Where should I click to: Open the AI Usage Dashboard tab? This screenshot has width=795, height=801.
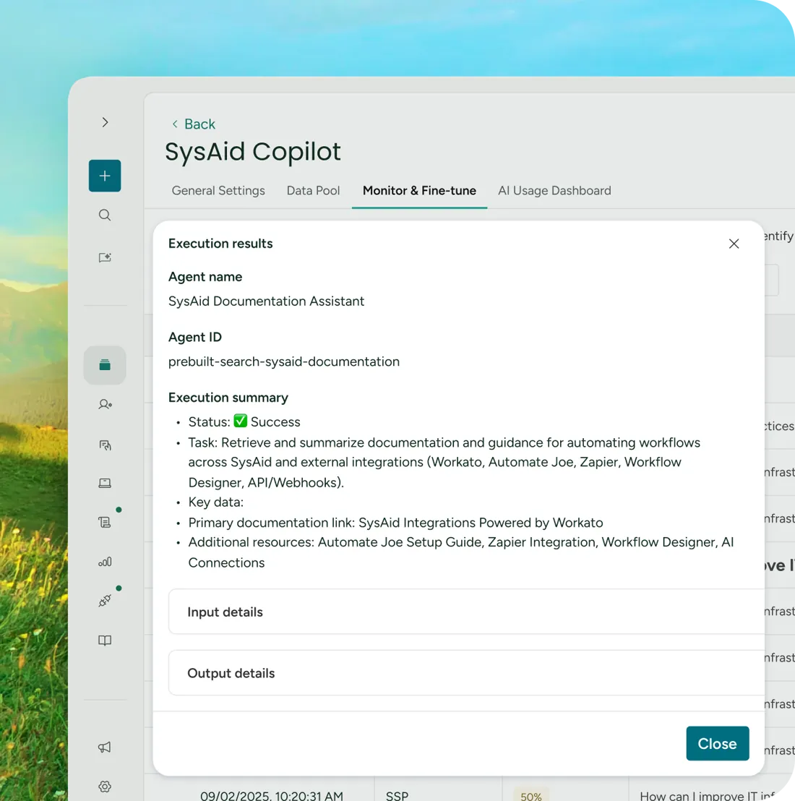[x=554, y=191]
